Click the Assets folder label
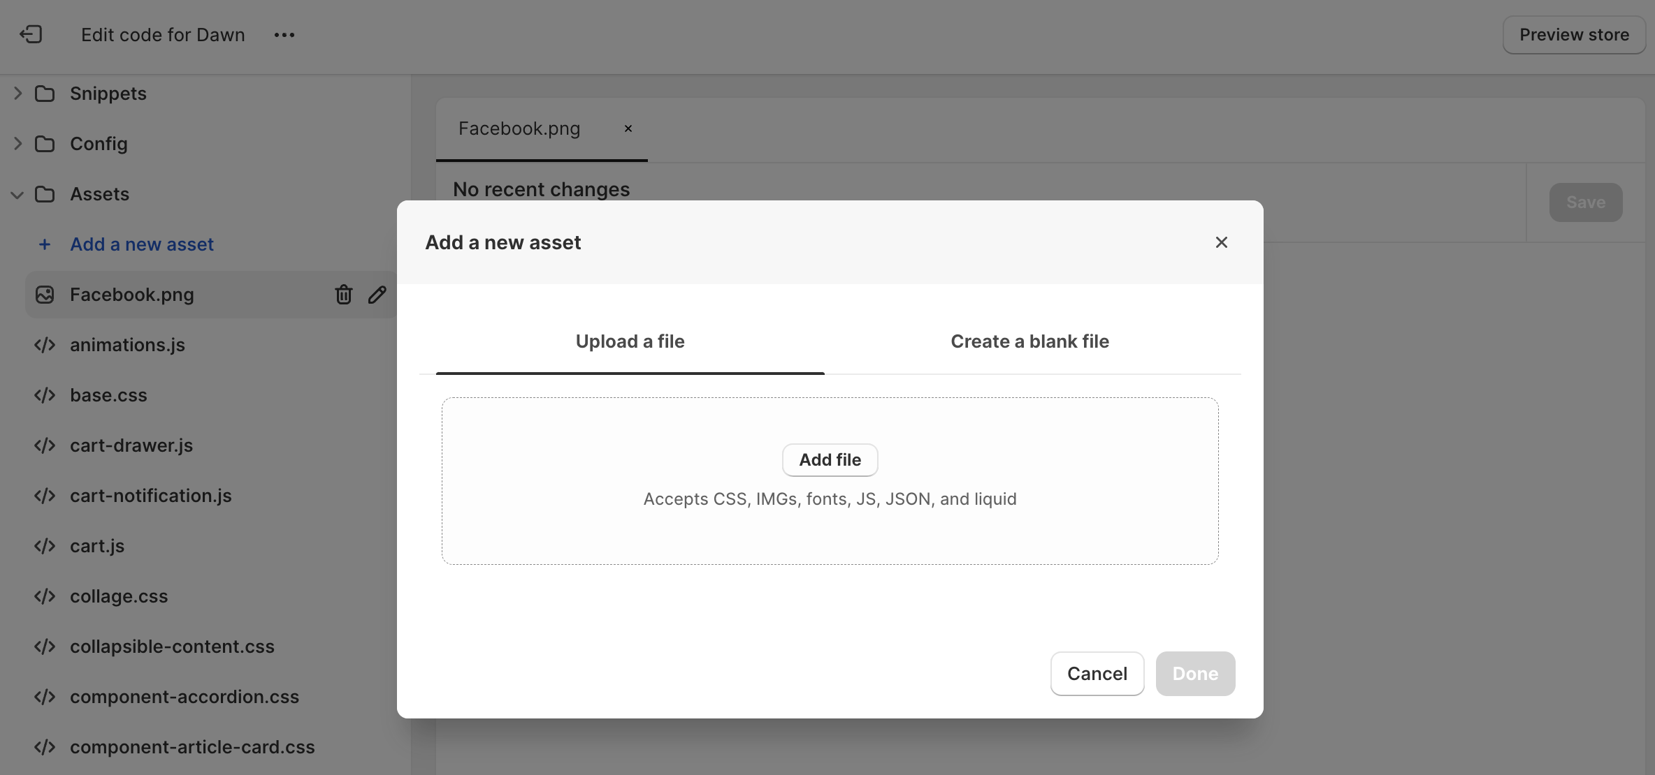The height and width of the screenshot is (775, 1655). point(99,194)
